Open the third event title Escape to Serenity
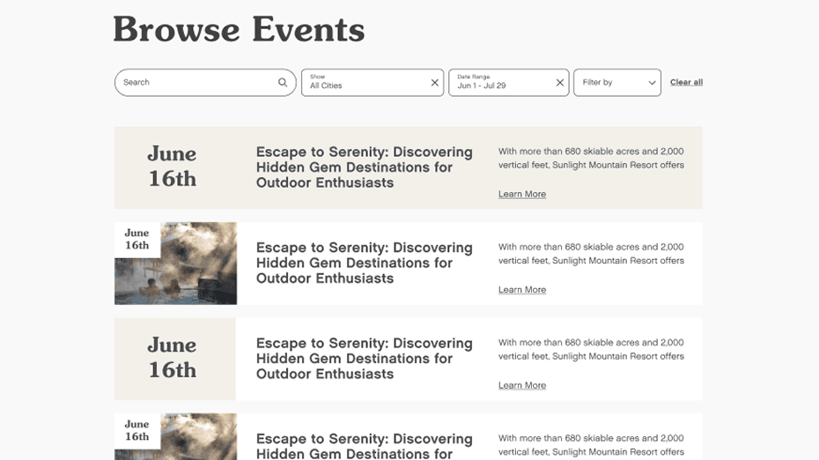The height and width of the screenshot is (460, 819). tap(364, 359)
